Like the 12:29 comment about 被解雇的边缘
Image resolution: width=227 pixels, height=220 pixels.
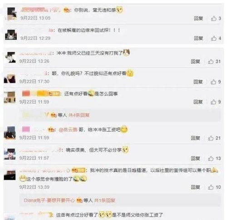213,38
